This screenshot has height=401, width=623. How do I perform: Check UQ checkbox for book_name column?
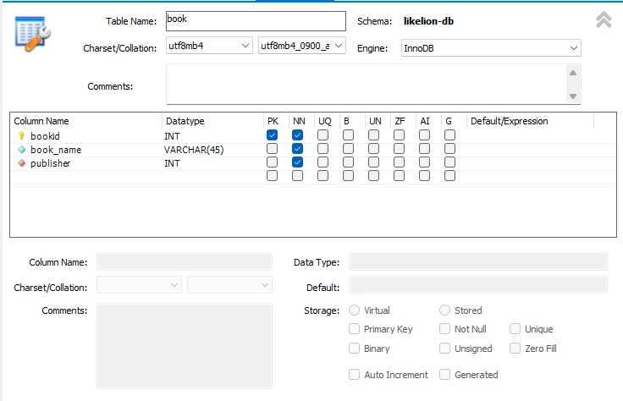pyautogui.click(x=323, y=149)
